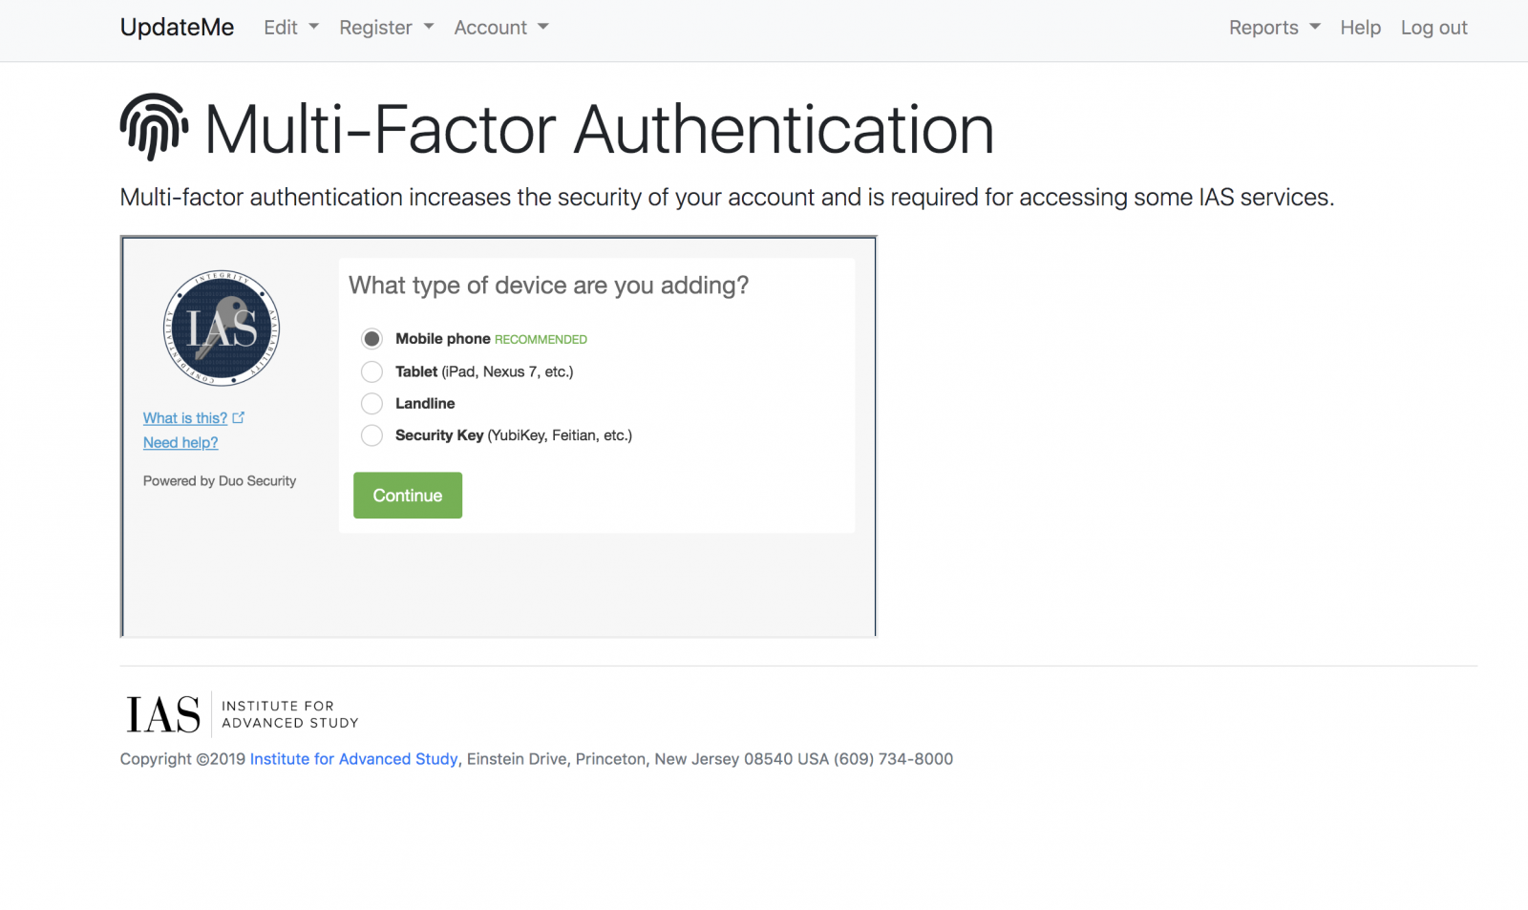Screen dimensions: 1528x910
Task: Expand the Register dropdown
Action: pyautogui.click(x=386, y=28)
